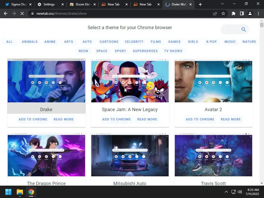
Task: Share this page icon
Action: pyautogui.click(x=215, y=13)
